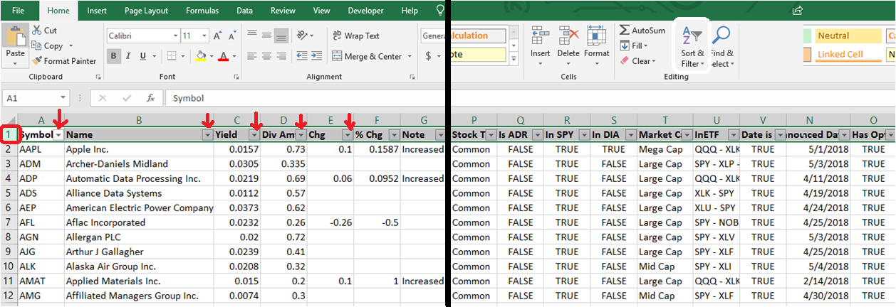Open the Yield column filter dropdown
The width and height of the screenshot is (896, 307).
point(254,135)
